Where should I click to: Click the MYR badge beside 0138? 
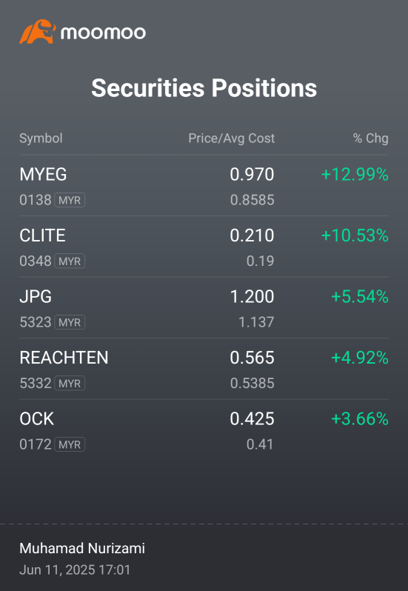tap(70, 200)
